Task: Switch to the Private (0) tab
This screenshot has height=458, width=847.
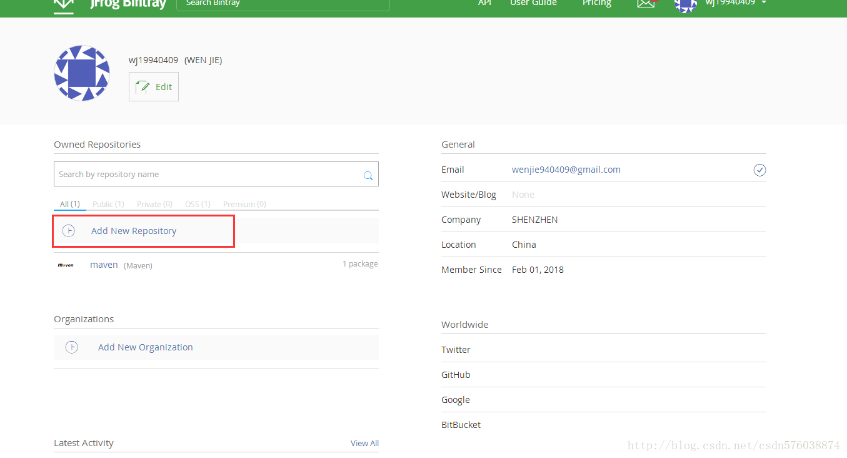Action: [x=154, y=204]
